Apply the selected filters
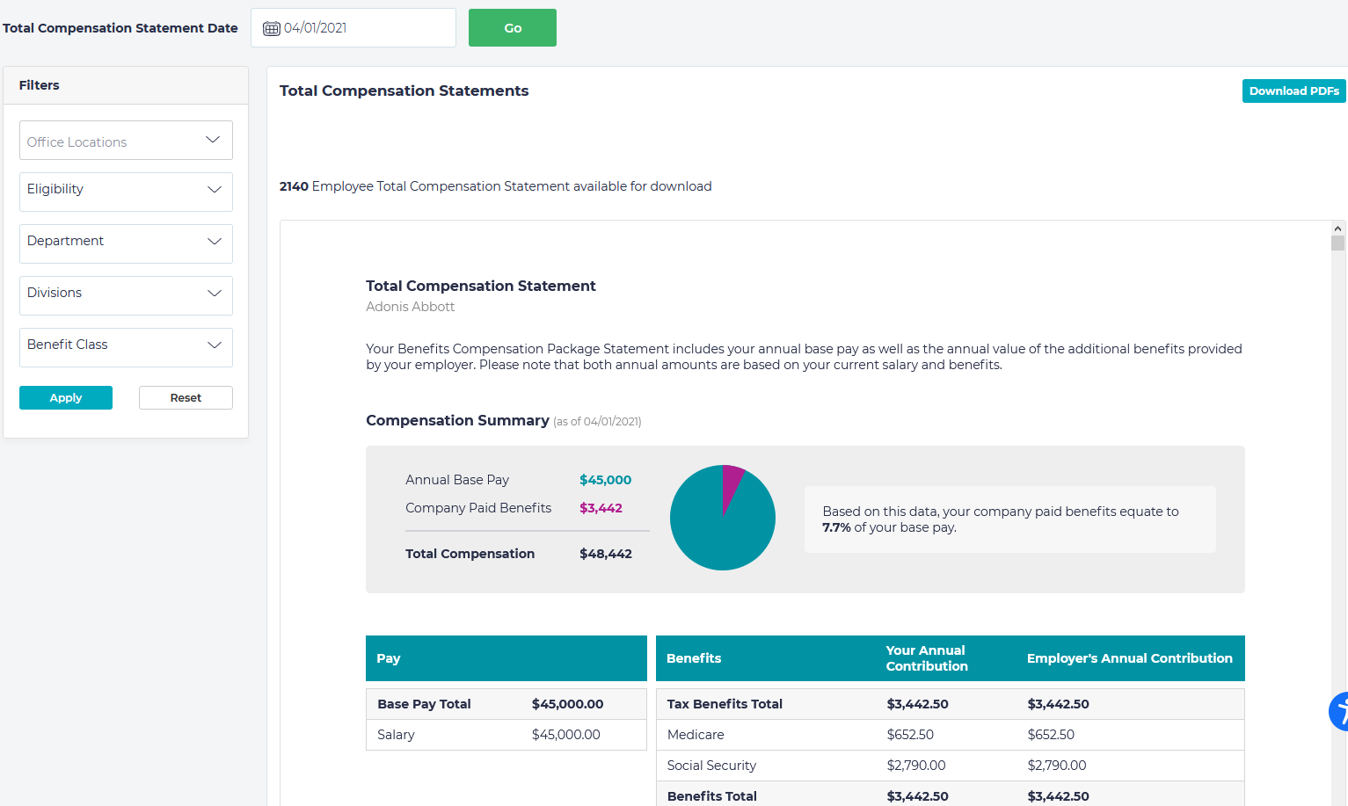This screenshot has height=806, width=1348. pyautogui.click(x=66, y=397)
